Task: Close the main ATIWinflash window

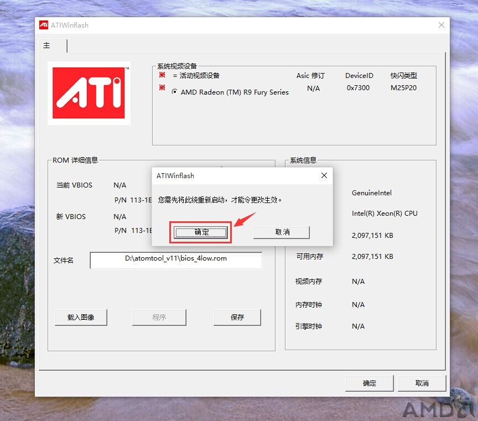Action: coord(441,25)
